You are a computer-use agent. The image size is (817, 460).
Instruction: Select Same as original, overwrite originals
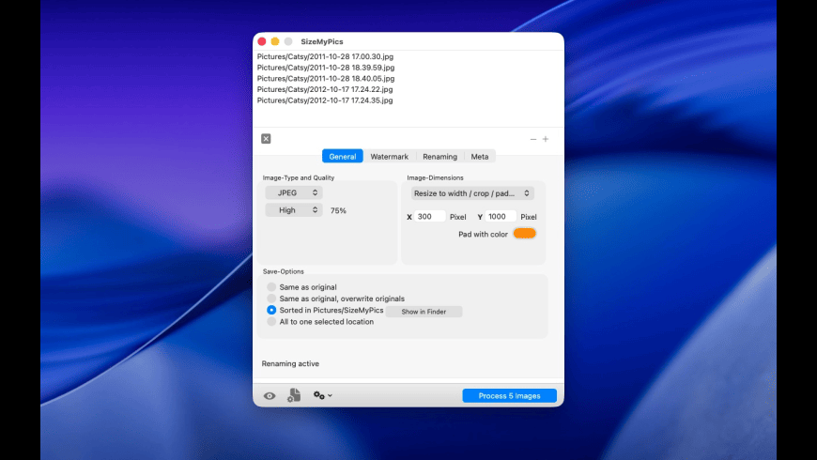(271, 299)
